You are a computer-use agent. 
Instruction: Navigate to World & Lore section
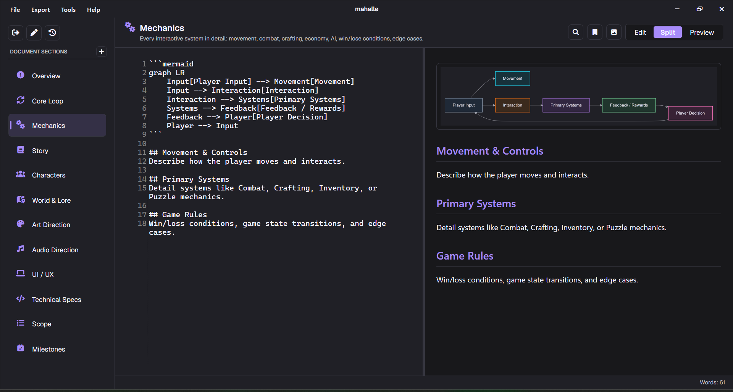pos(57,200)
